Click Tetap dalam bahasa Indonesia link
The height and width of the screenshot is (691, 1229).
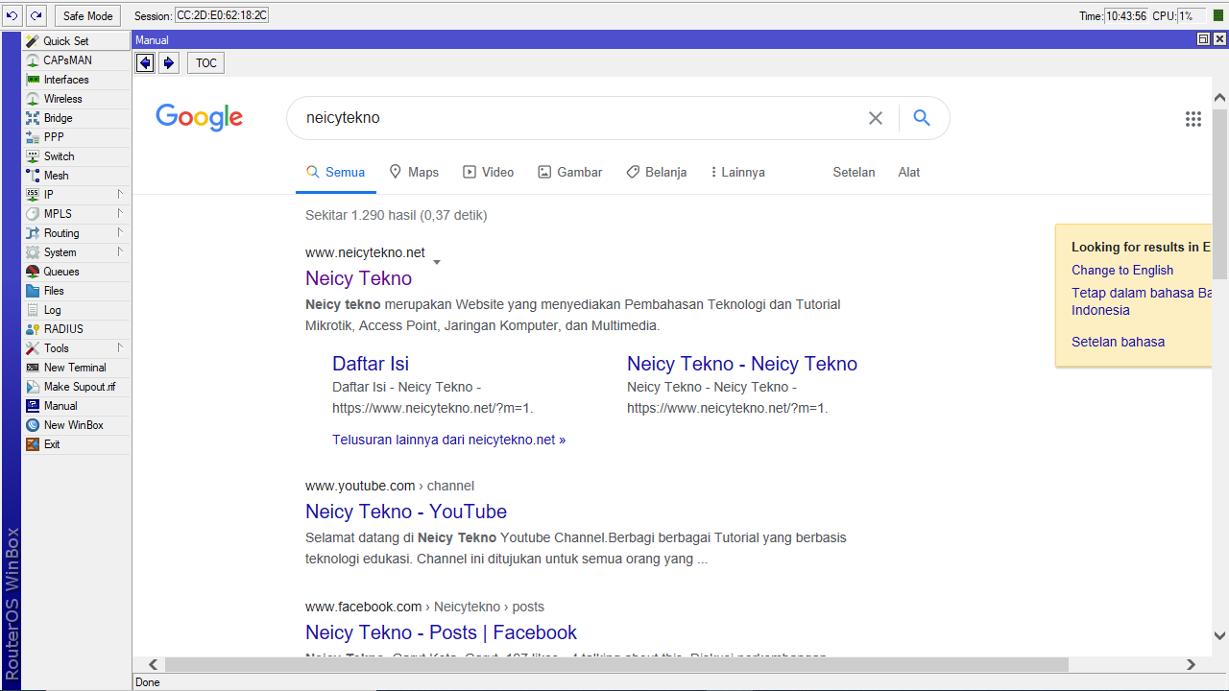point(1142,301)
